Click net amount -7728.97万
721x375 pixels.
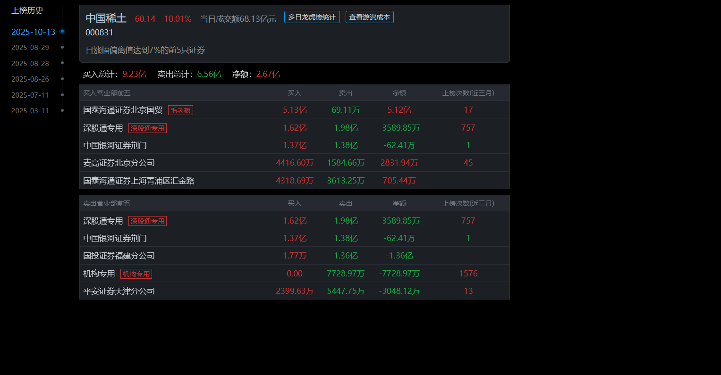[399, 274]
